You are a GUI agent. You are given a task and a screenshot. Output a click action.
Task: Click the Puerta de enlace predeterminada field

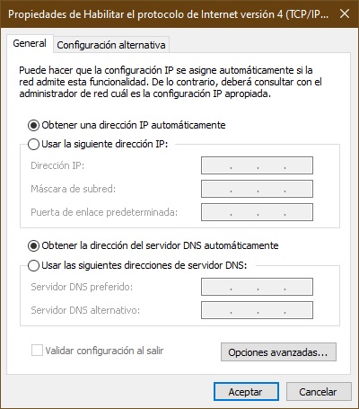coord(257,212)
